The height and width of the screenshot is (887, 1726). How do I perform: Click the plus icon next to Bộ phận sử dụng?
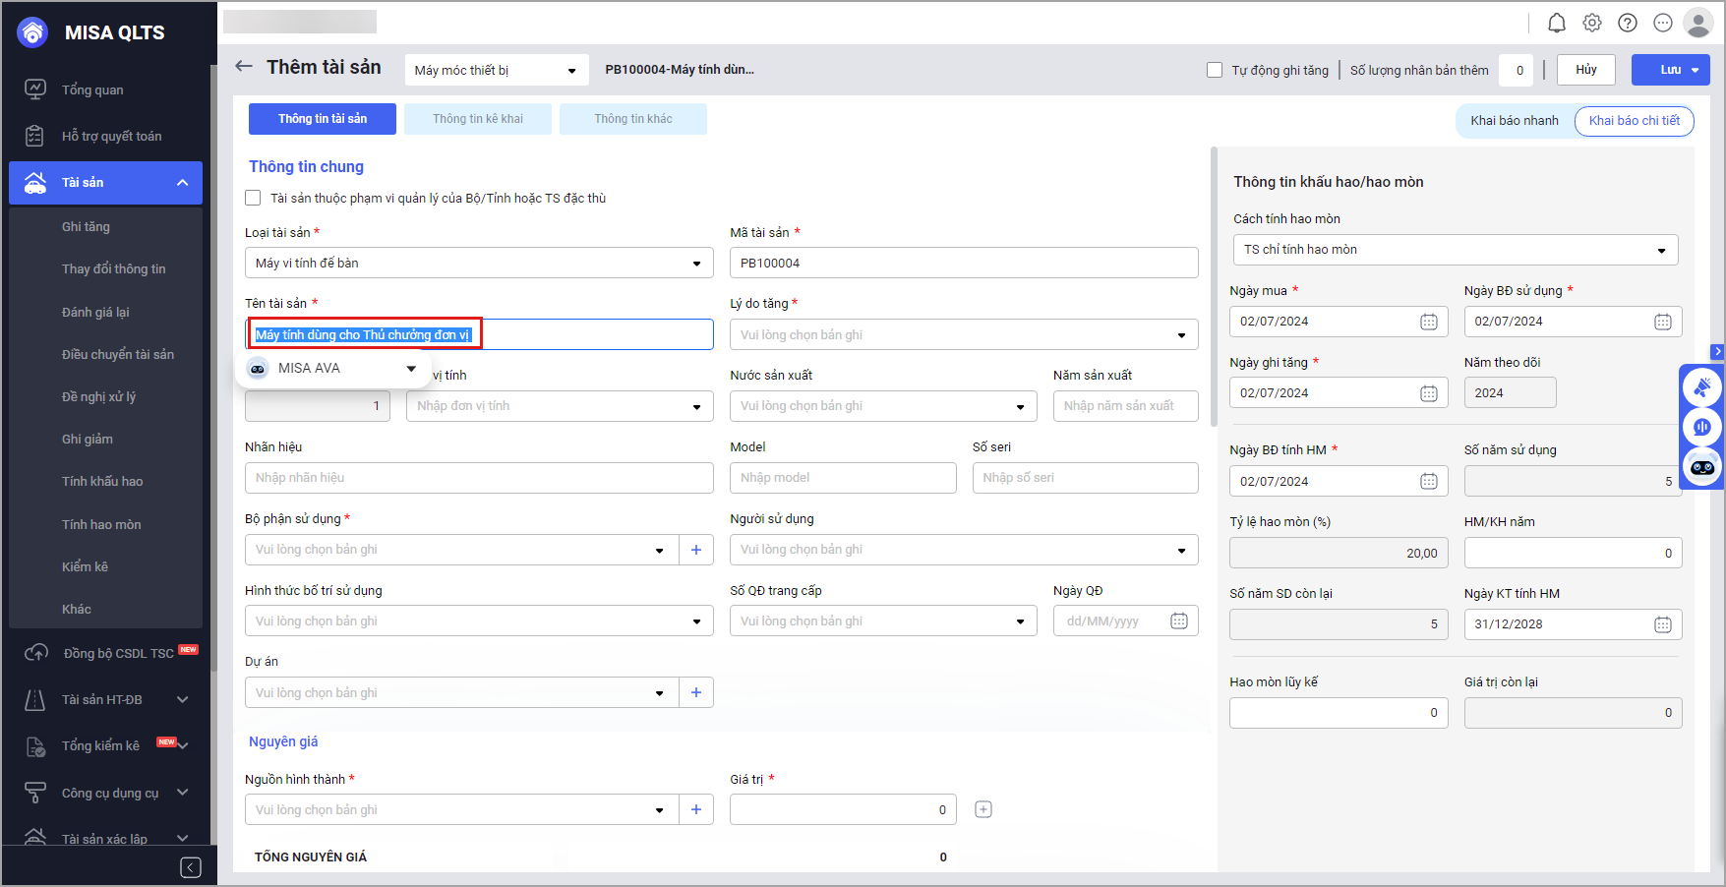point(696,550)
